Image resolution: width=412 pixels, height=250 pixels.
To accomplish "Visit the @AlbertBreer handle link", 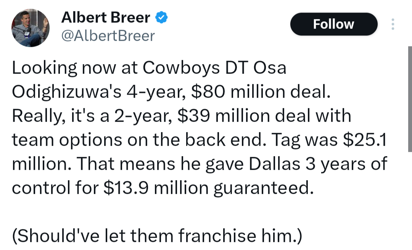I will [108, 36].
